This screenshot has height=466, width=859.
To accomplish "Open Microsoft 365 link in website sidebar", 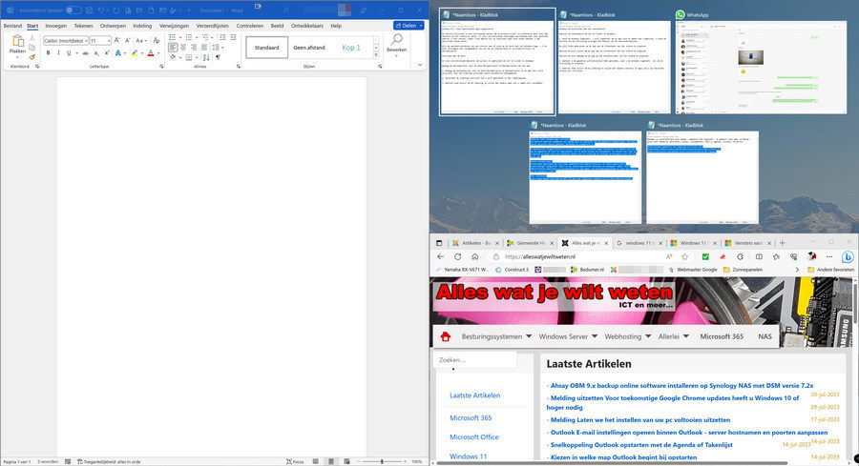I will pos(471,417).
